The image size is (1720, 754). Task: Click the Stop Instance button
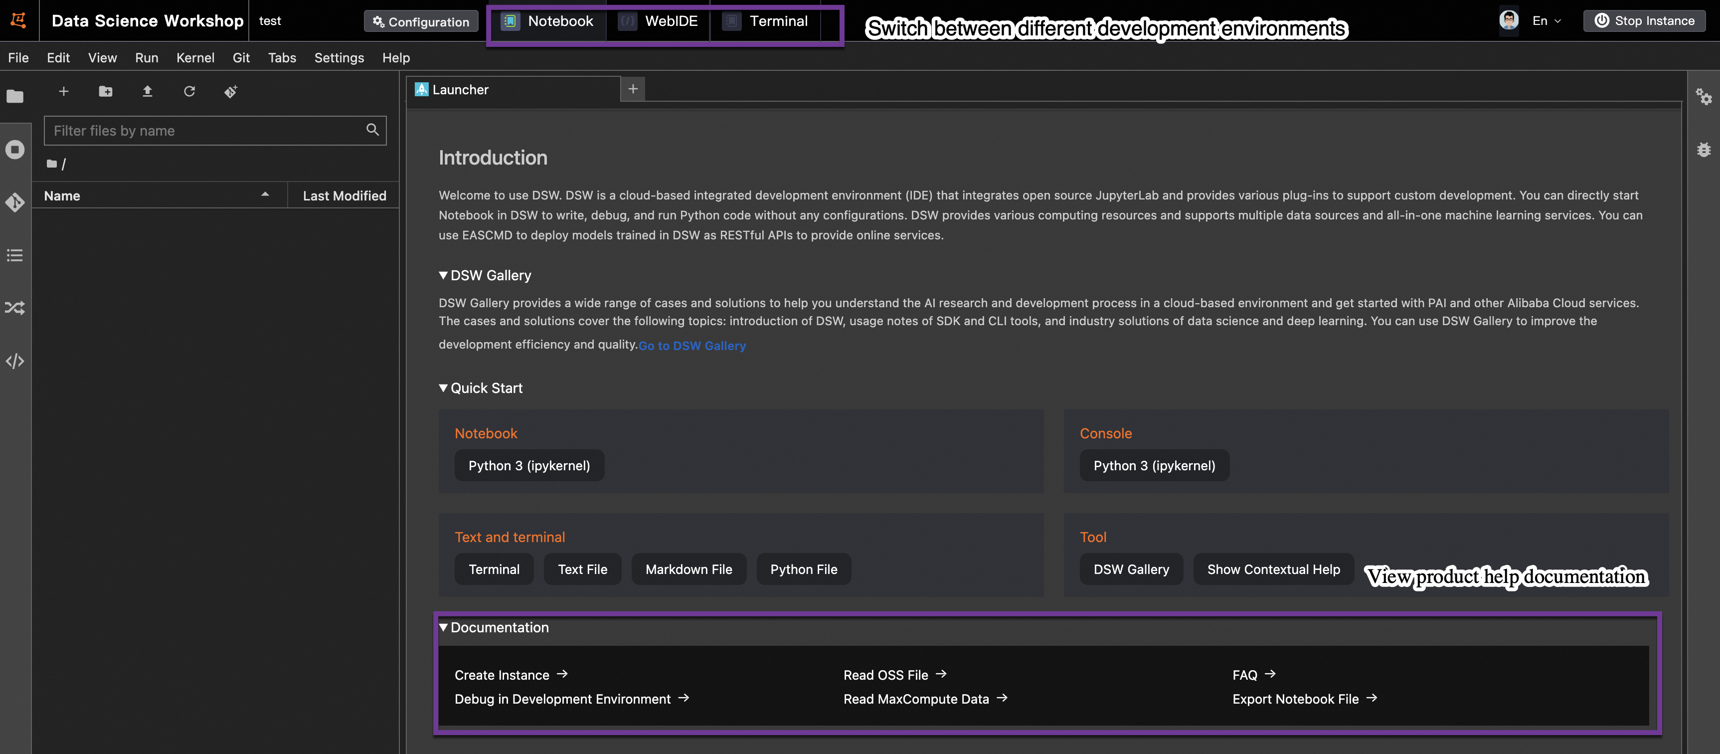1644,21
